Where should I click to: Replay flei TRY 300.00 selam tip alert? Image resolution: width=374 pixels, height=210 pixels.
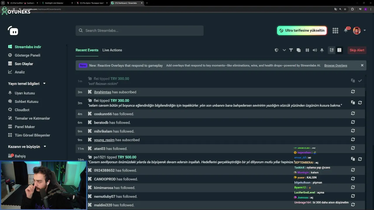(360, 103)
